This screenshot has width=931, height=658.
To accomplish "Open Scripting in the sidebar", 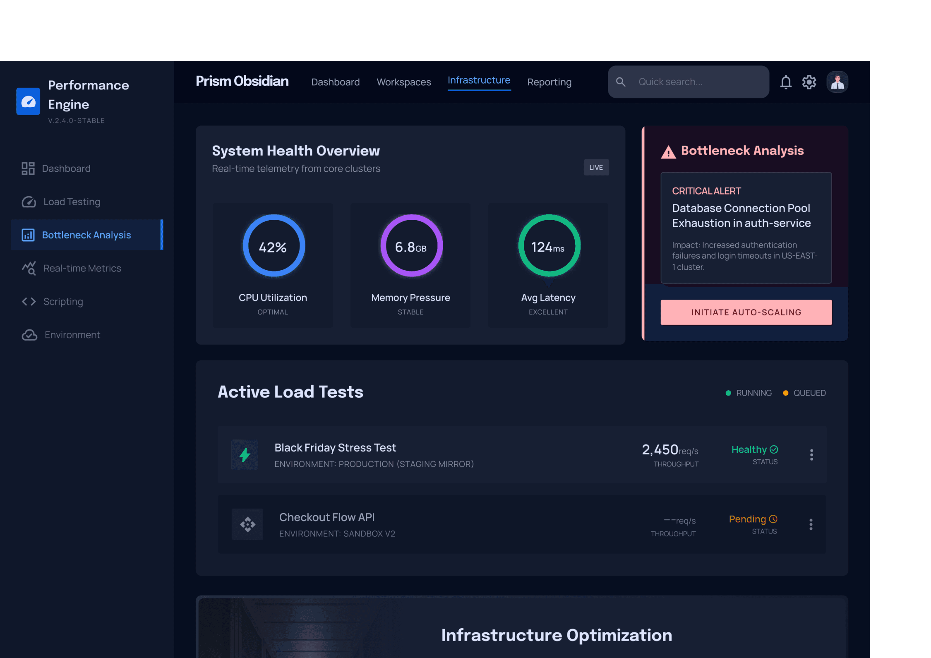I will pyautogui.click(x=63, y=302).
